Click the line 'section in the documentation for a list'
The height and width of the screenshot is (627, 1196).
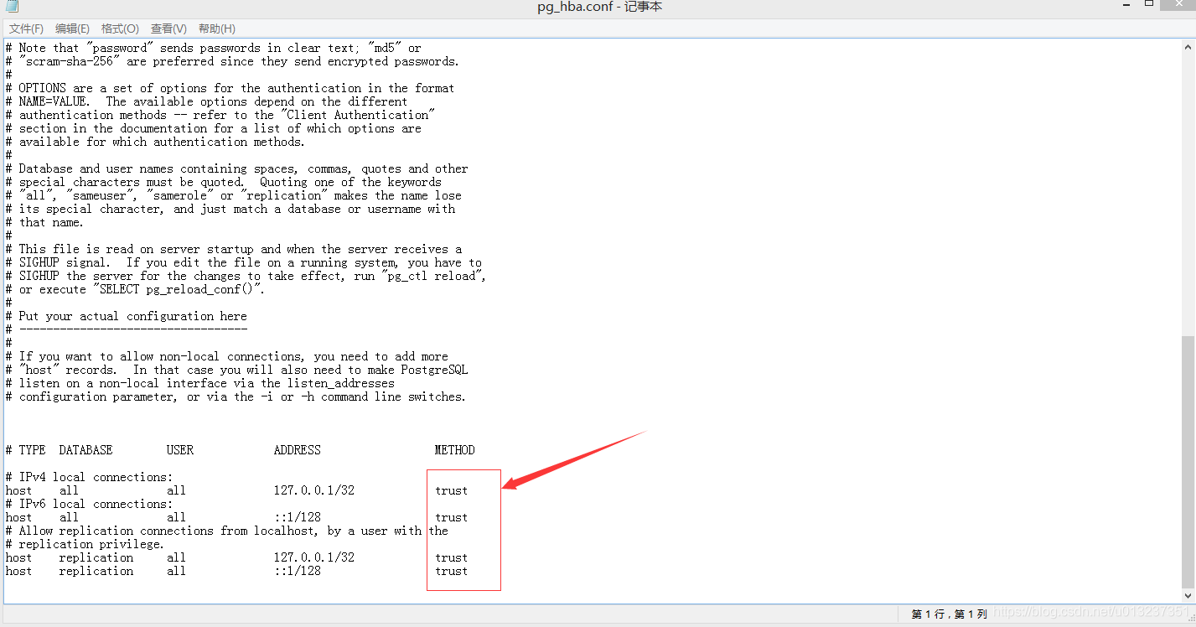tap(213, 128)
